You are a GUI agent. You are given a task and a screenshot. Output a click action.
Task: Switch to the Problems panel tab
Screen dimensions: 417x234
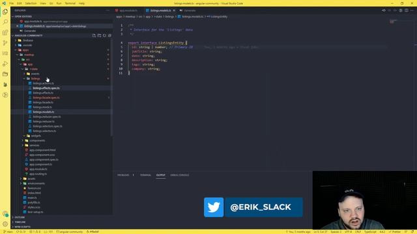pos(123,175)
